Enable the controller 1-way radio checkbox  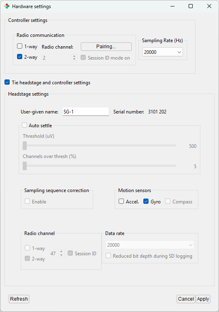click(19, 46)
